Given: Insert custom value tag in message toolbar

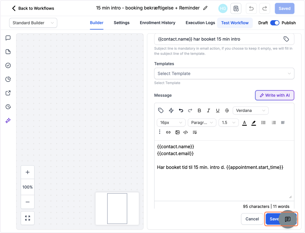Looking at the screenshot, I should point(161,110).
